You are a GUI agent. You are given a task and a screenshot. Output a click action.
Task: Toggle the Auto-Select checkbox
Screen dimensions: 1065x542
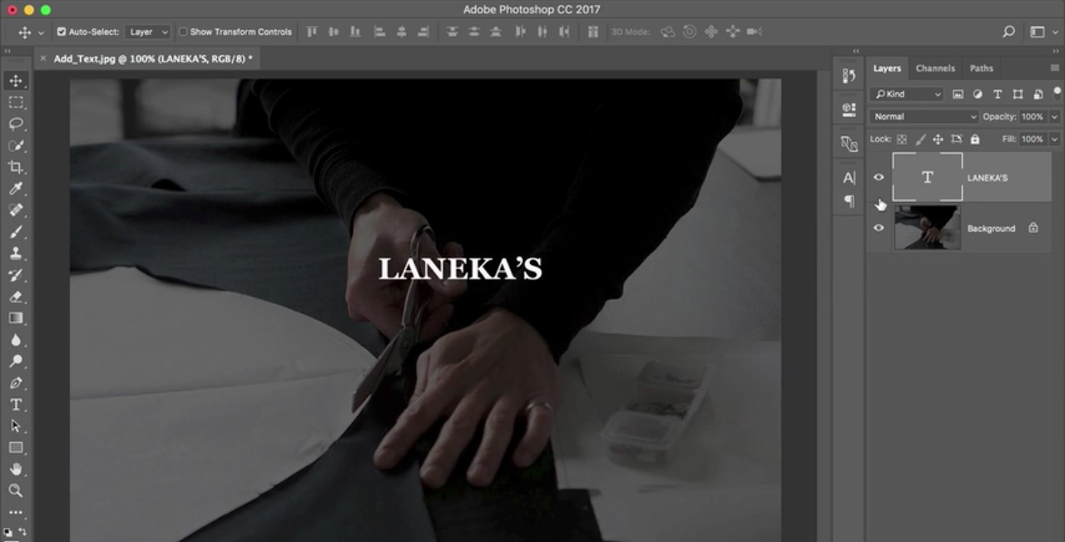click(x=62, y=32)
